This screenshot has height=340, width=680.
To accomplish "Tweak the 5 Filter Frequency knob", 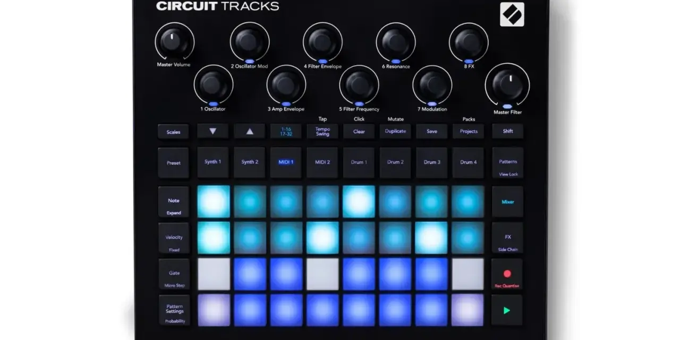I will click(x=359, y=83).
